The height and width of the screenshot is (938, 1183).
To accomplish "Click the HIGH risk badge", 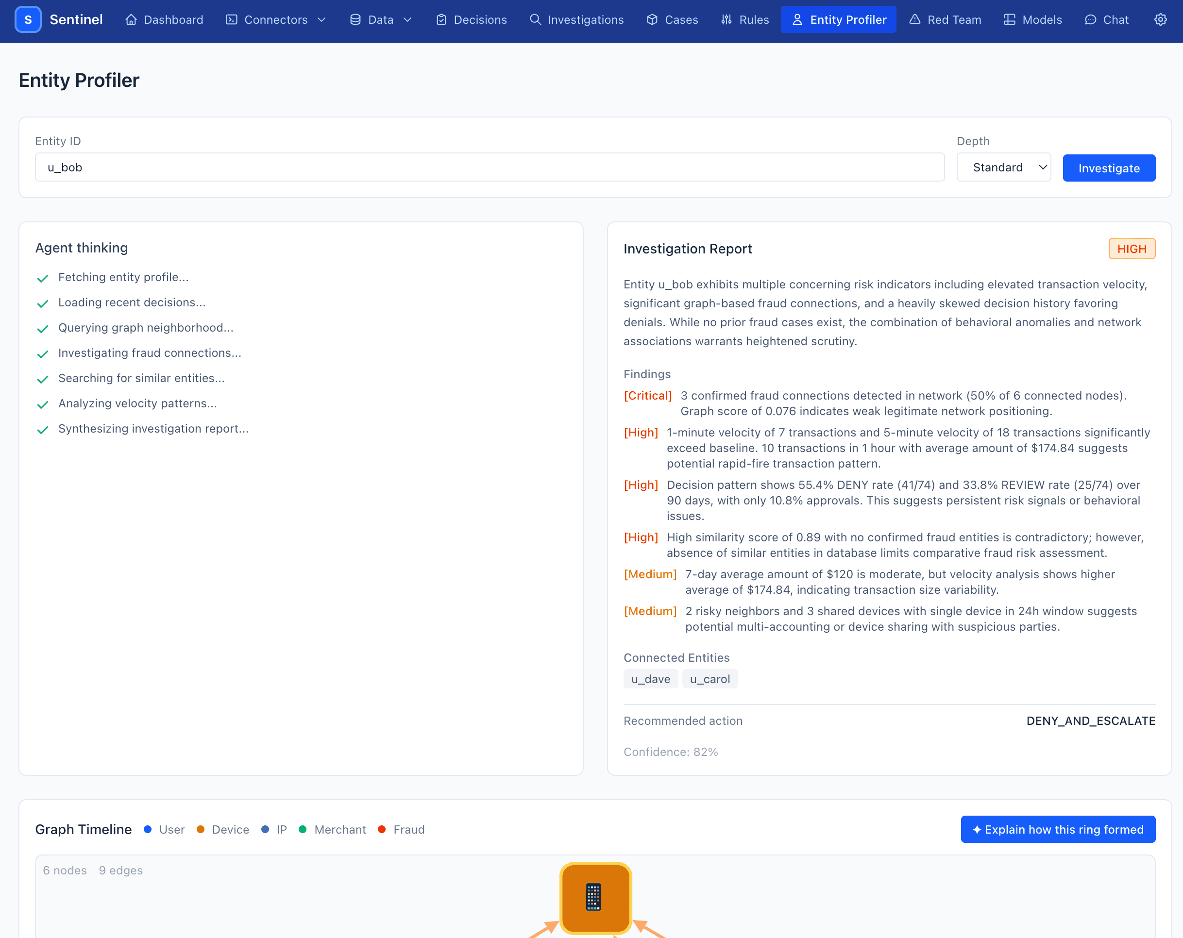I will click(x=1132, y=249).
